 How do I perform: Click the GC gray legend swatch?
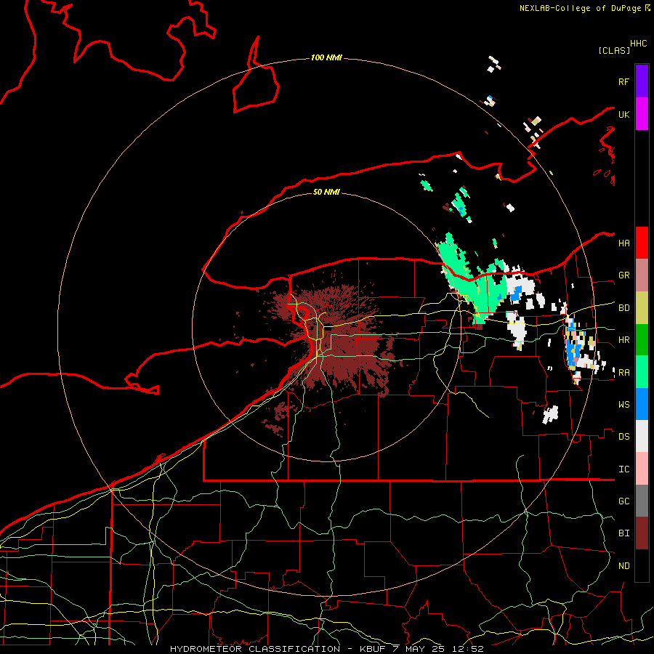point(642,501)
